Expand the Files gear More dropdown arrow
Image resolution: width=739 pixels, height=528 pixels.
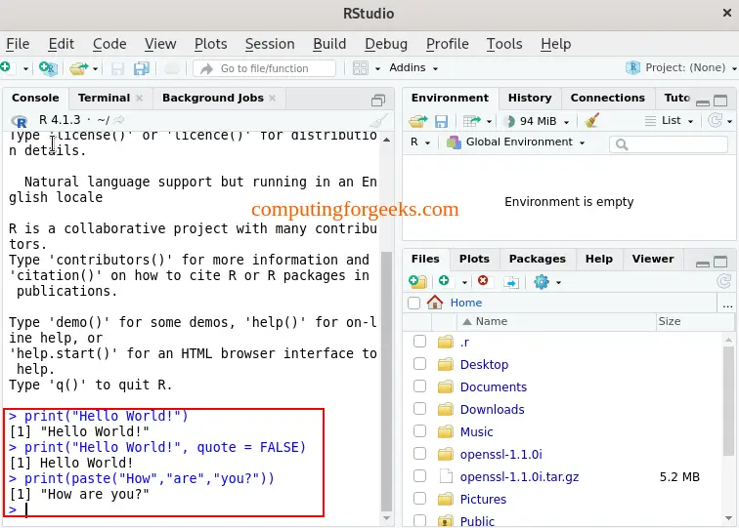click(558, 283)
